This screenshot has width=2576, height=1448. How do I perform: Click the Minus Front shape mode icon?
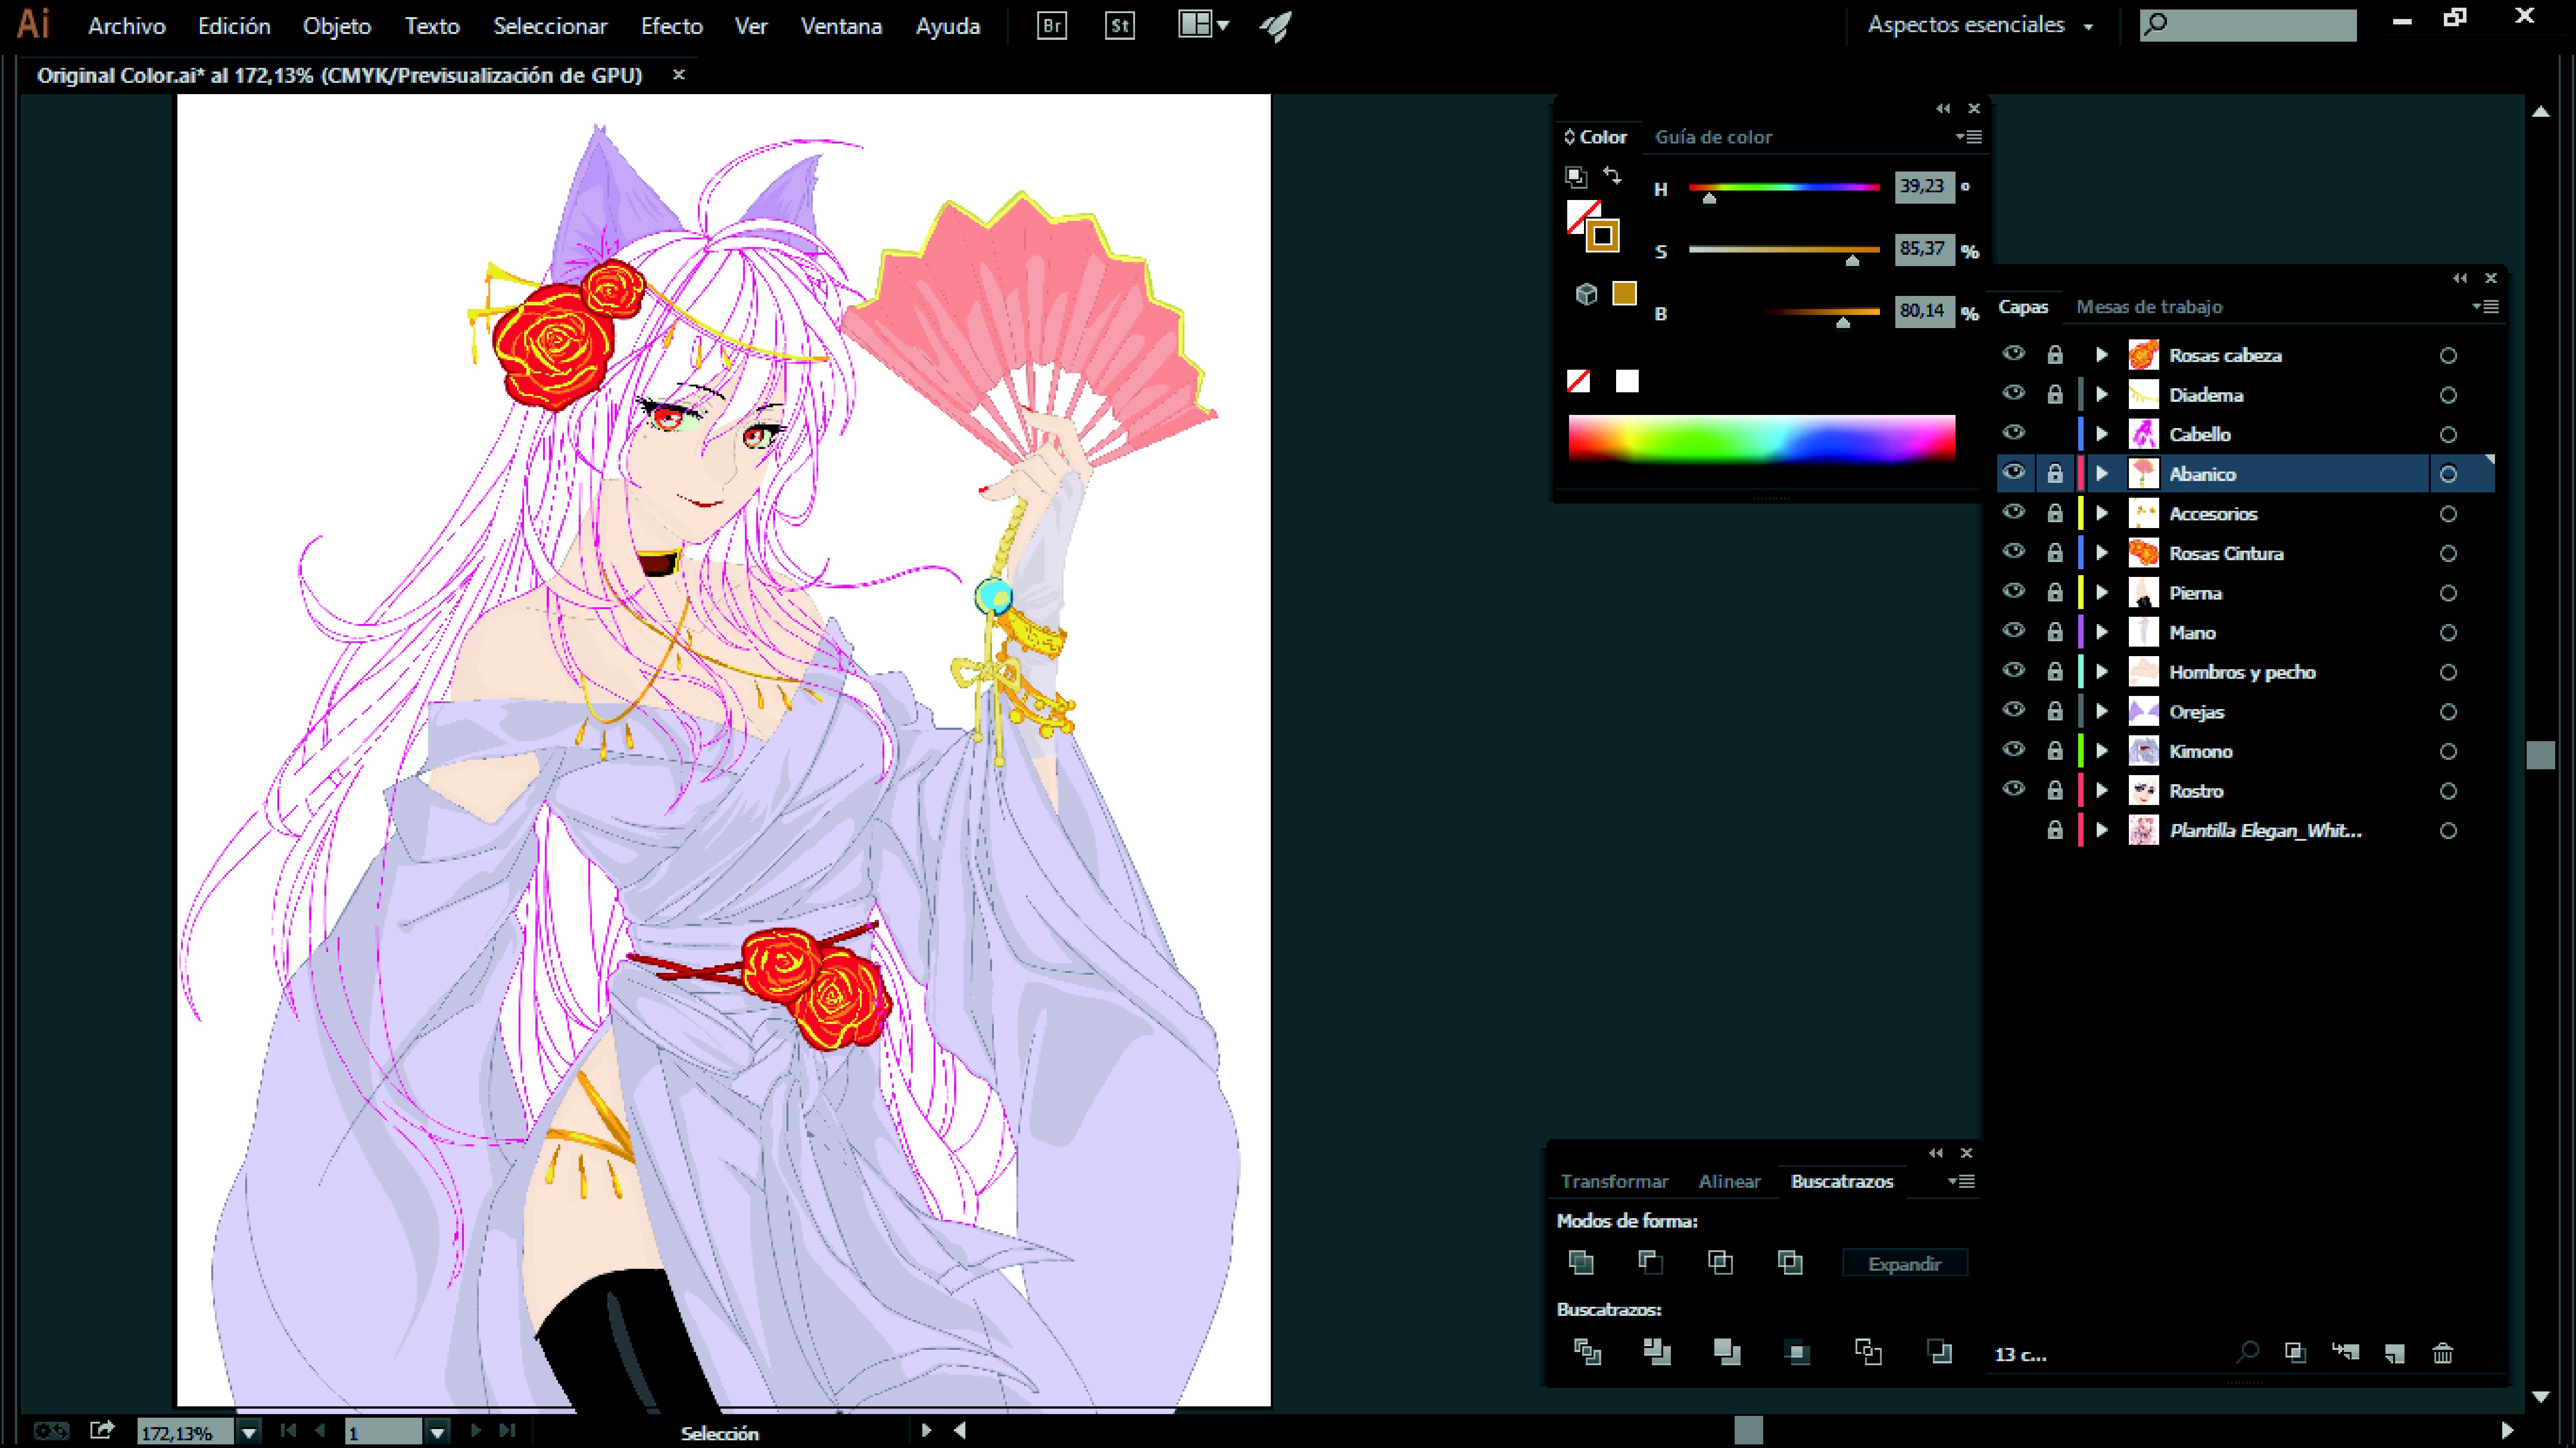click(1650, 1263)
